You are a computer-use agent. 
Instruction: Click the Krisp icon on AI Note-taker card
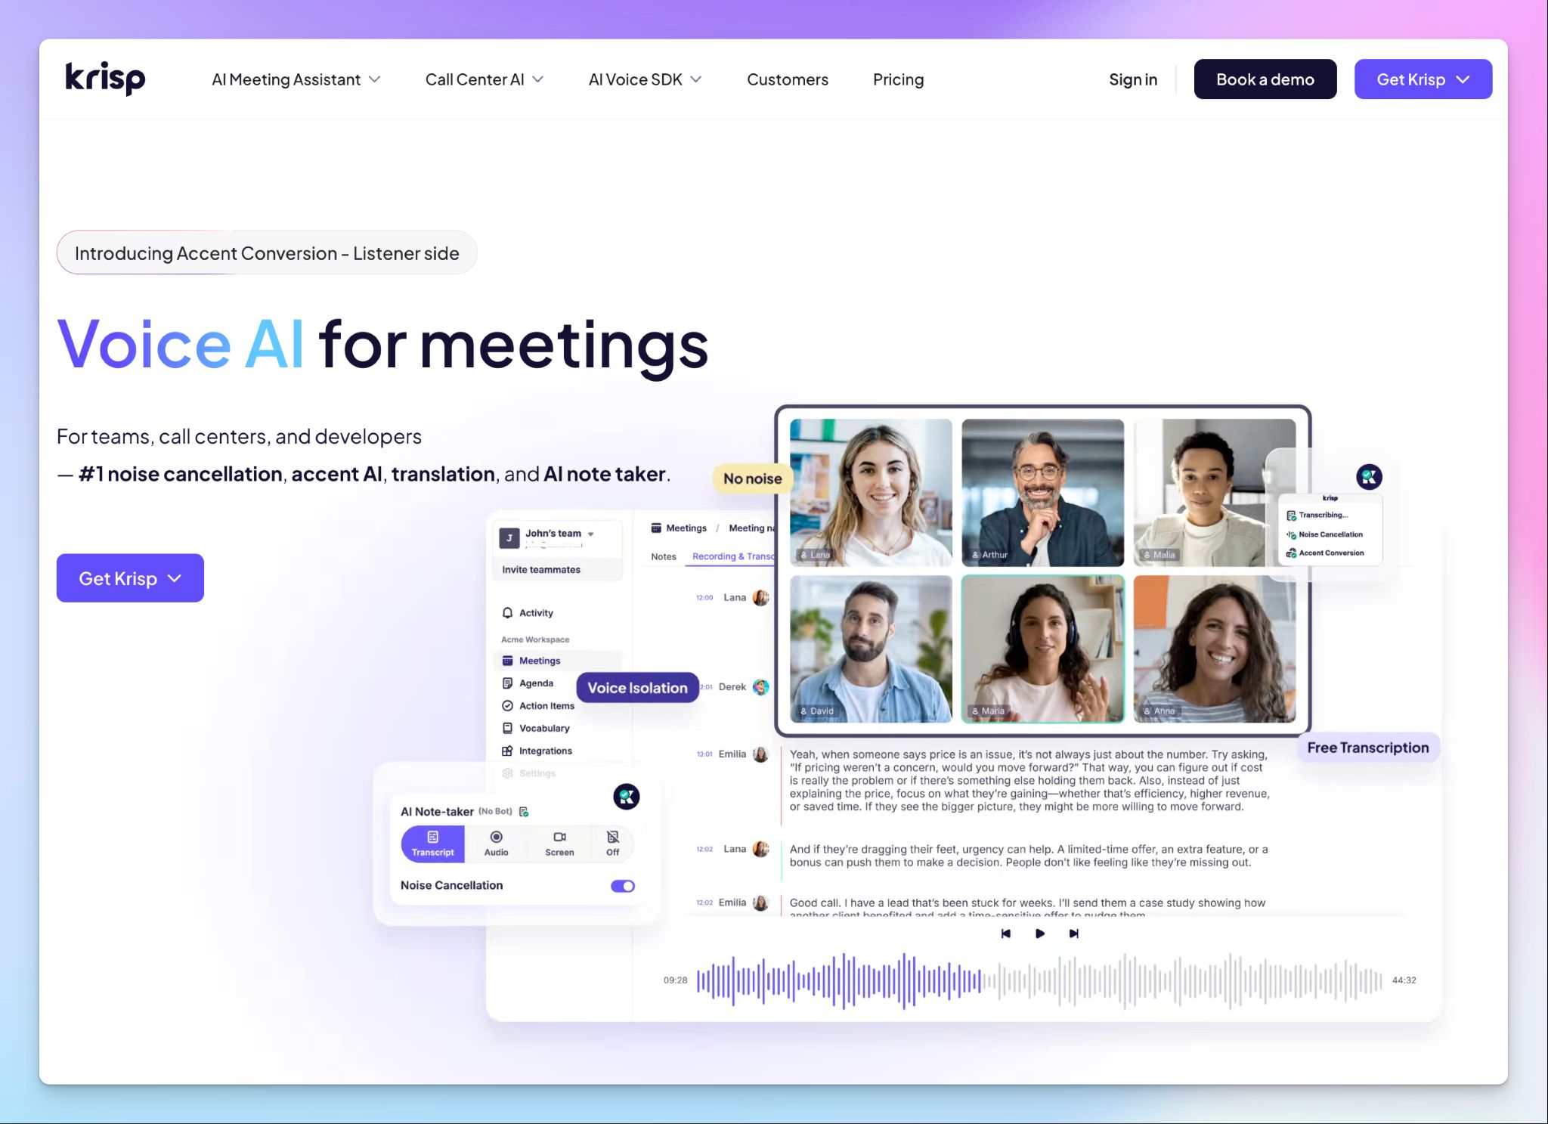click(x=627, y=797)
